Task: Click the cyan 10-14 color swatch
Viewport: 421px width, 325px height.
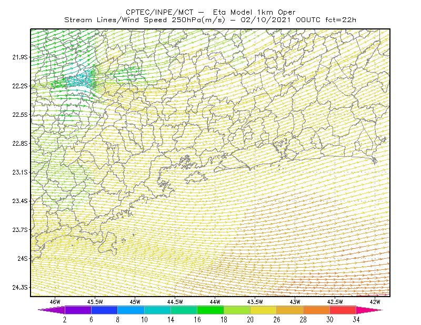Action: pyautogui.click(x=157, y=310)
